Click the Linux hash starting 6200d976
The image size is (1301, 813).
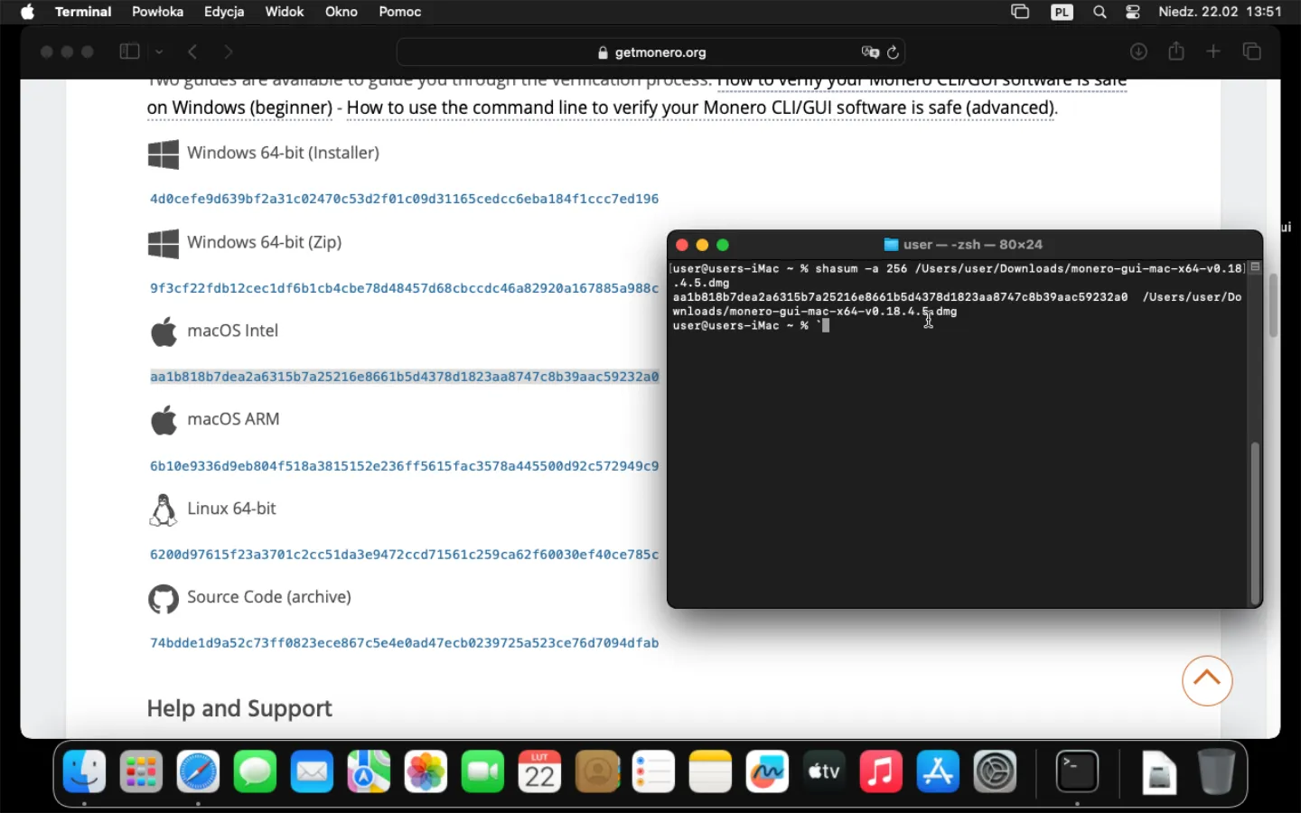(x=404, y=555)
